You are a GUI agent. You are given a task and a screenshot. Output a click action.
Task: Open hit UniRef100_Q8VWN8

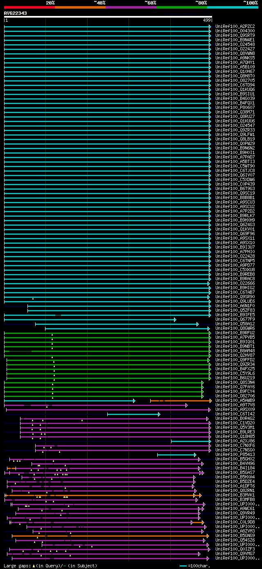[x=235, y=54]
